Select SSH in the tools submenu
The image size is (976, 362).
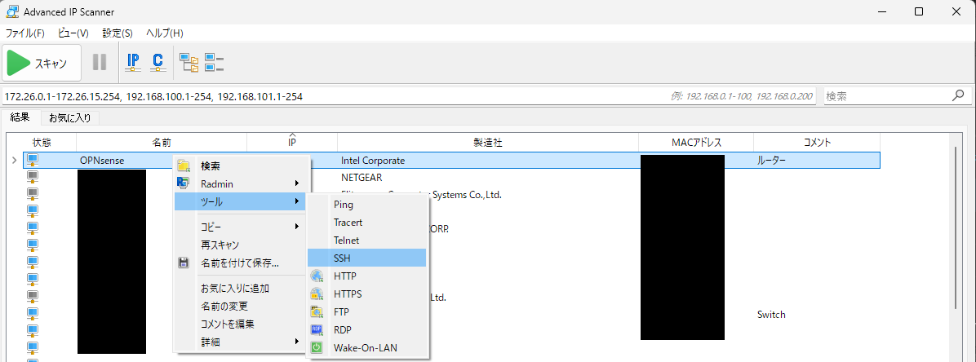pyautogui.click(x=367, y=258)
